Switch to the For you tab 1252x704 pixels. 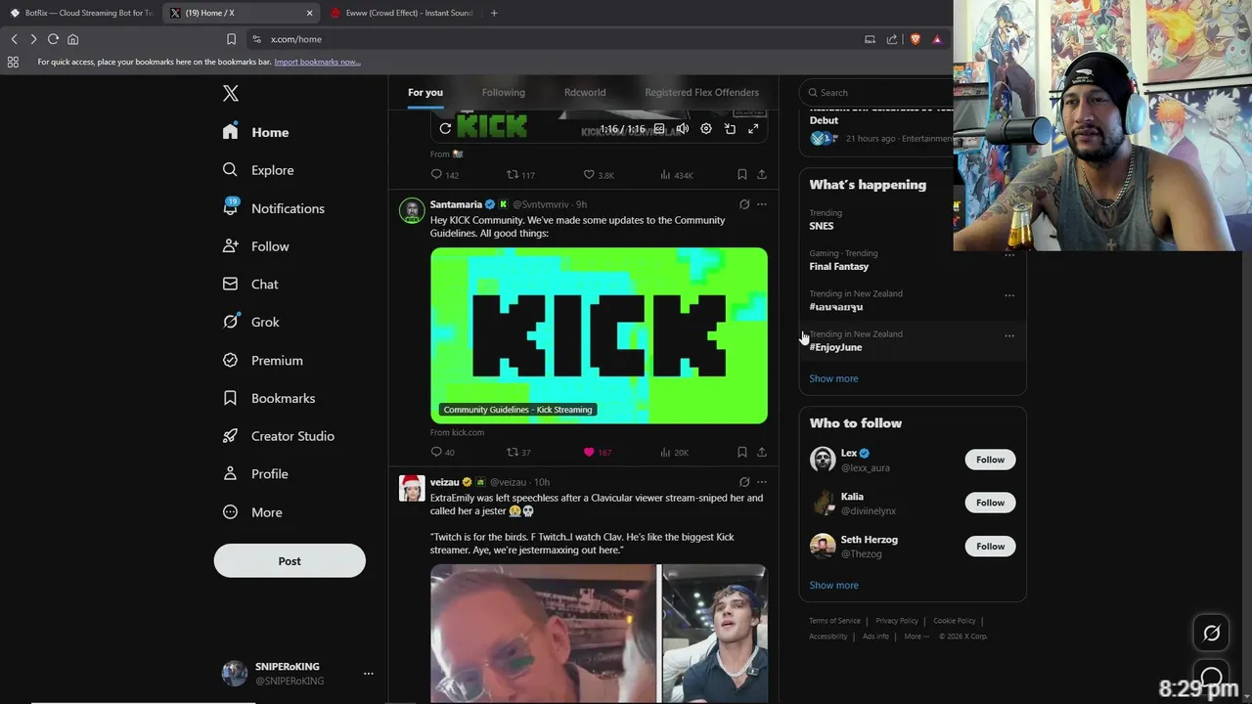point(425,92)
